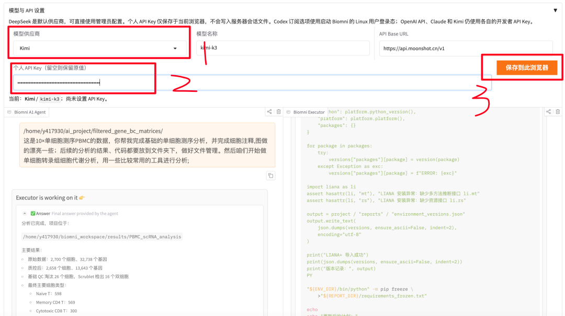Click the print("LIANA+ 导入成功") code line
The height and width of the screenshot is (316, 565).
337,255
